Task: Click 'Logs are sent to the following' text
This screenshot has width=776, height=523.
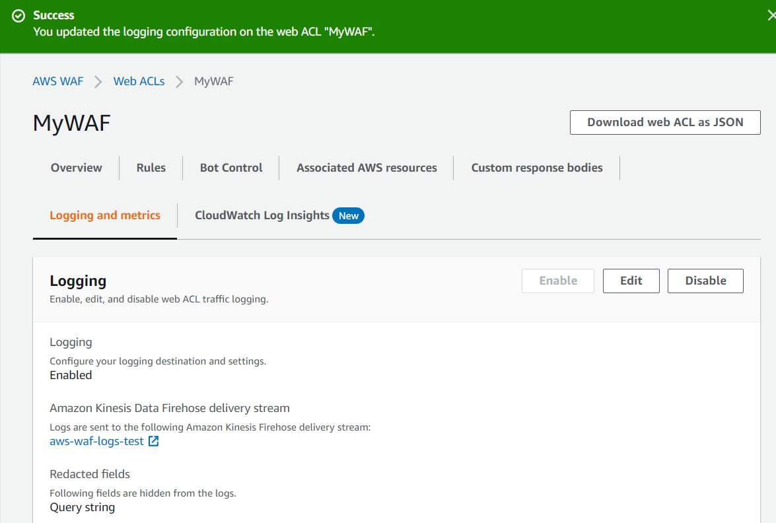Action: tap(210, 427)
